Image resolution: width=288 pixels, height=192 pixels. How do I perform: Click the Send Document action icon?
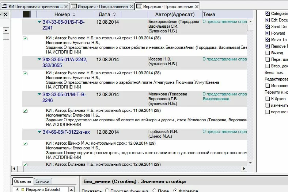pos(268,27)
